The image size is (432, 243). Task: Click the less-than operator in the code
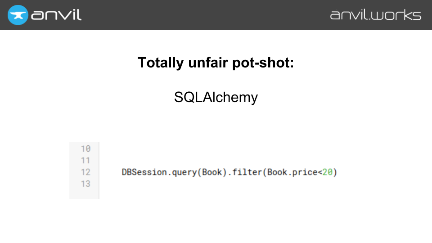coord(320,172)
